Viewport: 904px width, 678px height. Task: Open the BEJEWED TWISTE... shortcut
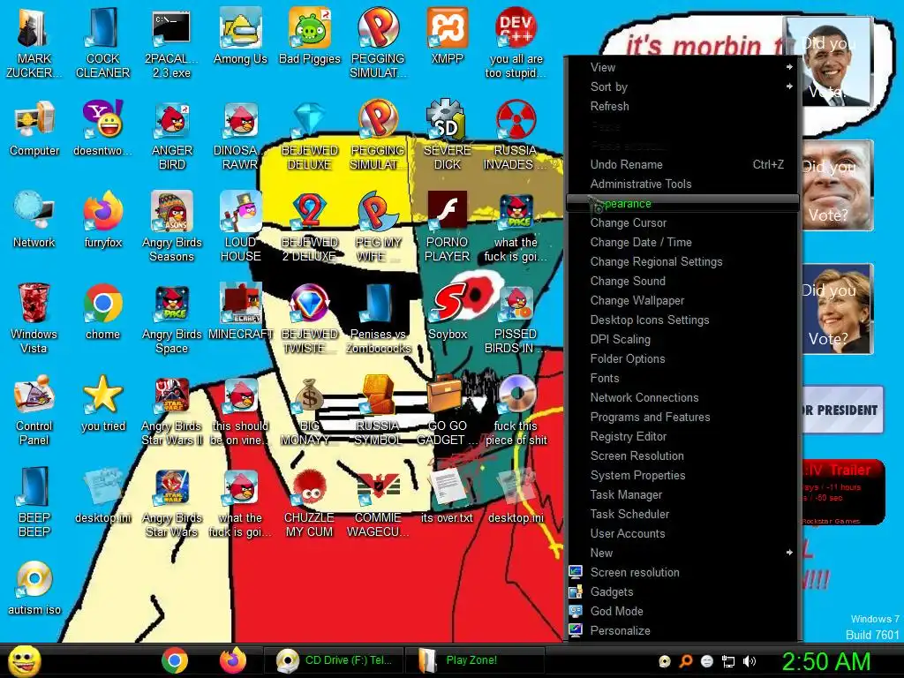(x=310, y=318)
